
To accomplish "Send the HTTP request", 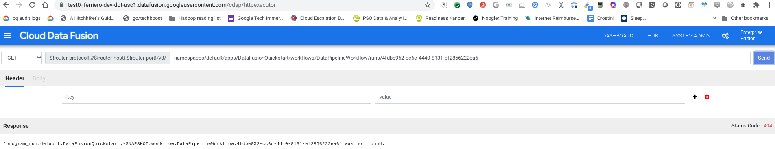I will [x=764, y=58].
